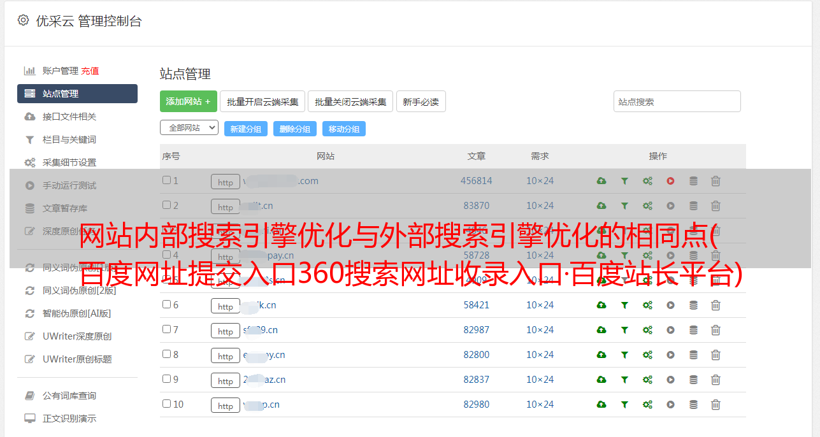Click the play icon in row 7
Image resolution: width=820 pixels, height=437 pixels.
[x=670, y=330]
